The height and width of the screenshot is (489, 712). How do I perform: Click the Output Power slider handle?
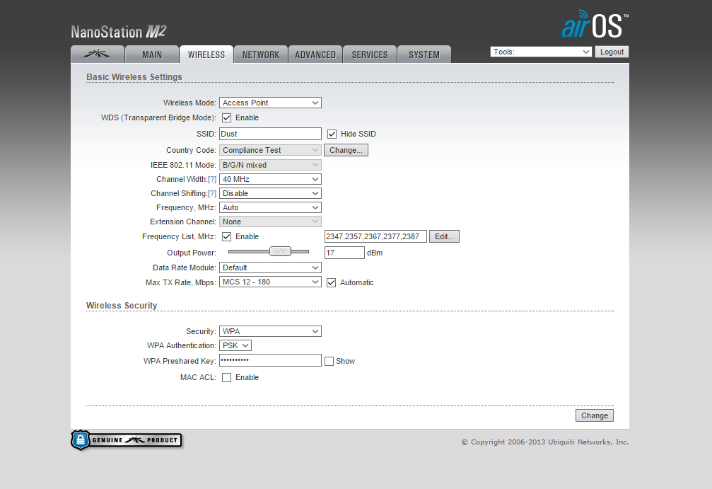click(281, 251)
